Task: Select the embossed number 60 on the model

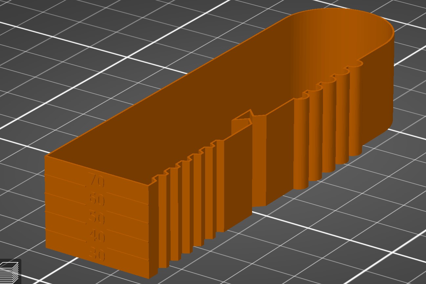Action: pyautogui.click(x=97, y=199)
